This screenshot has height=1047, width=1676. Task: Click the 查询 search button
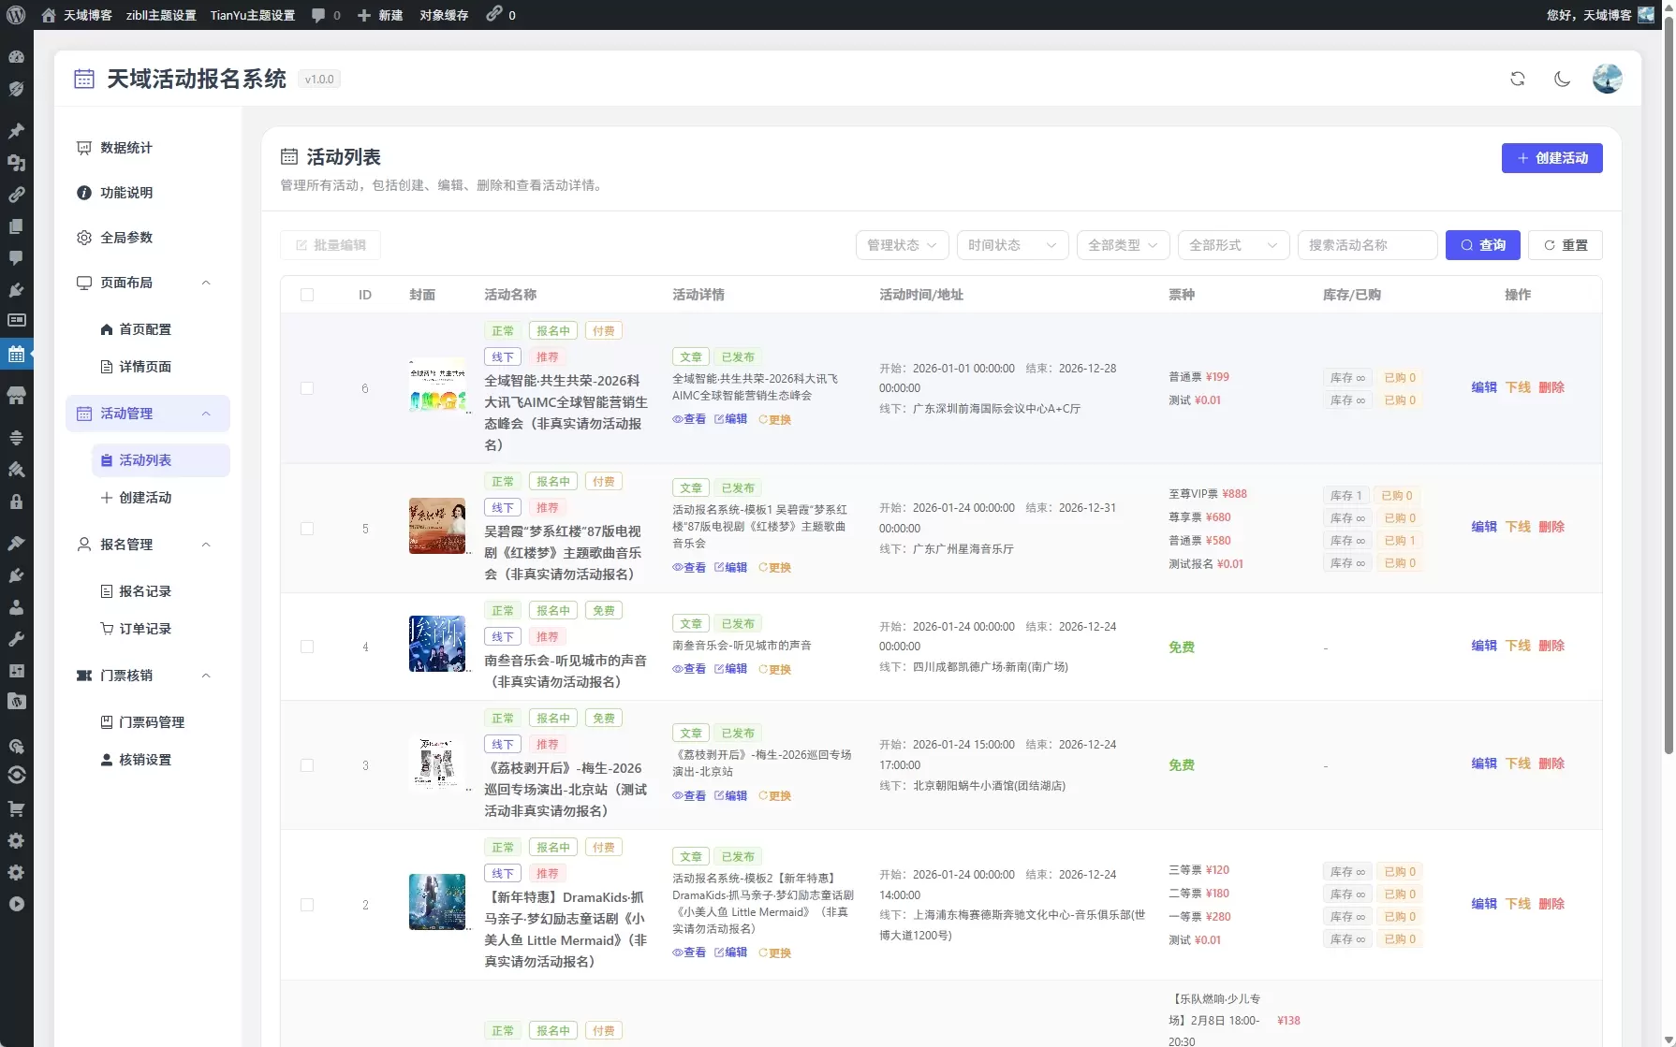[x=1482, y=245]
